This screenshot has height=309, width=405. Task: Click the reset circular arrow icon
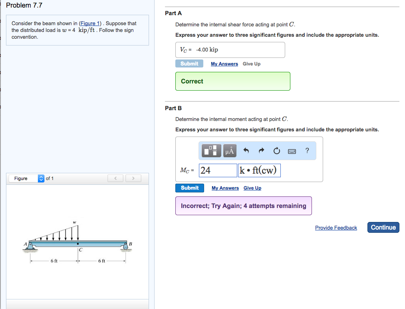[x=277, y=151]
